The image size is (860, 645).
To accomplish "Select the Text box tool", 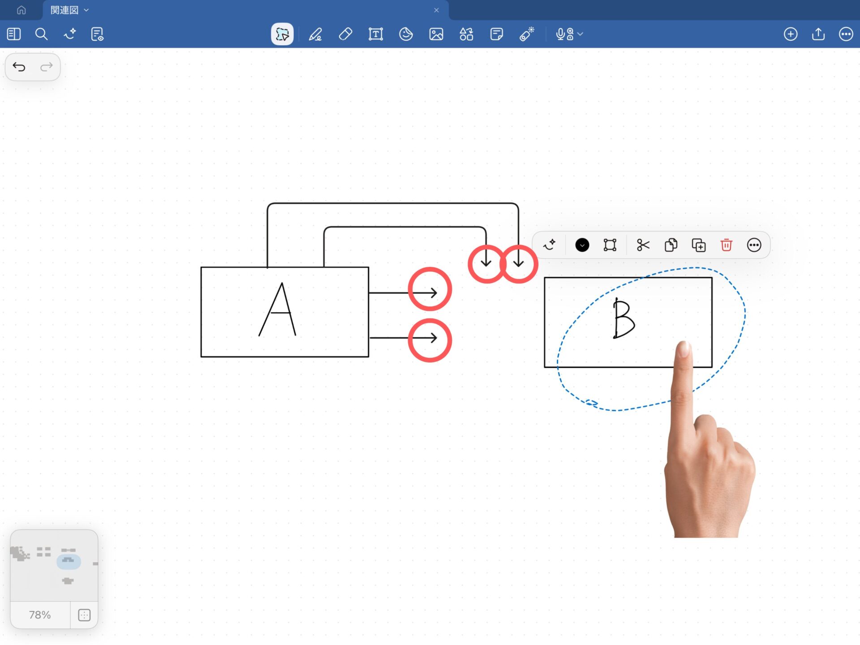I will pyautogui.click(x=375, y=34).
